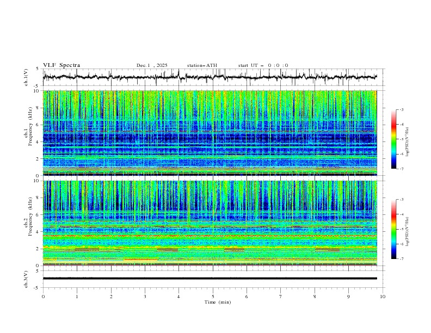Click the "-7" label on the ch.1 colorbar

401,169
